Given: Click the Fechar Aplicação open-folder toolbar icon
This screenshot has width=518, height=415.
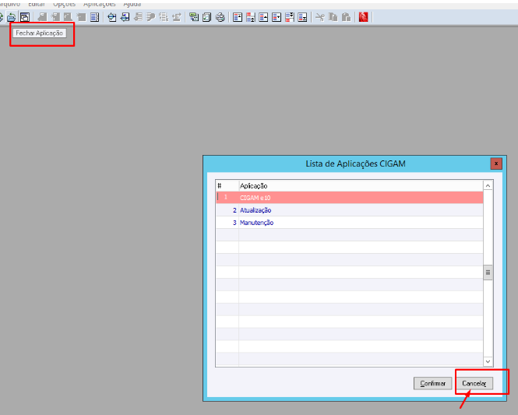Looking at the screenshot, I should tap(11, 17).
